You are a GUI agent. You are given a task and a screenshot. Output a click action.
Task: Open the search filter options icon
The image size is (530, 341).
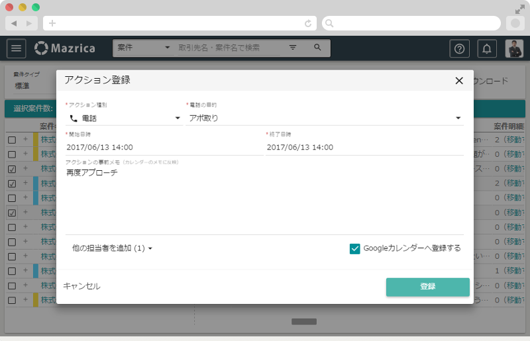click(293, 48)
